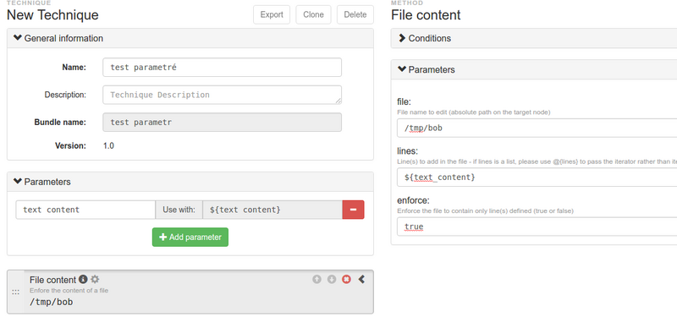Click 'File name to edit' help text

pyautogui.click(x=474, y=112)
